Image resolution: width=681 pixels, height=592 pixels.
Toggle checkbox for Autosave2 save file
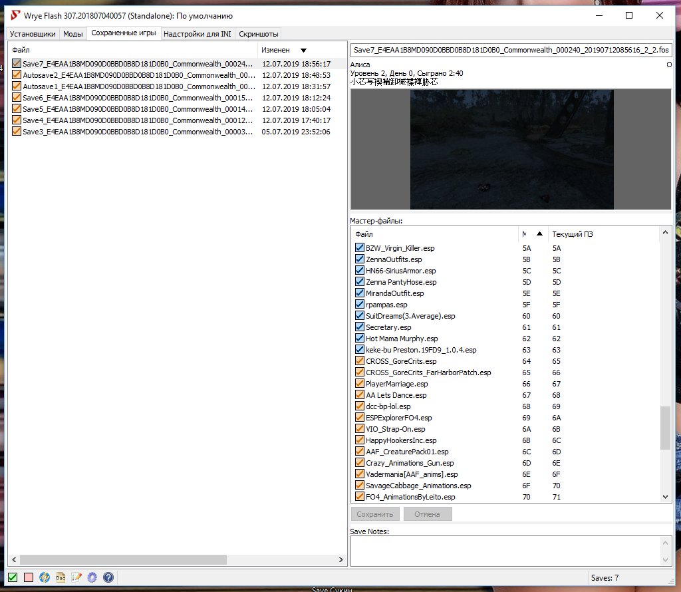(17, 75)
